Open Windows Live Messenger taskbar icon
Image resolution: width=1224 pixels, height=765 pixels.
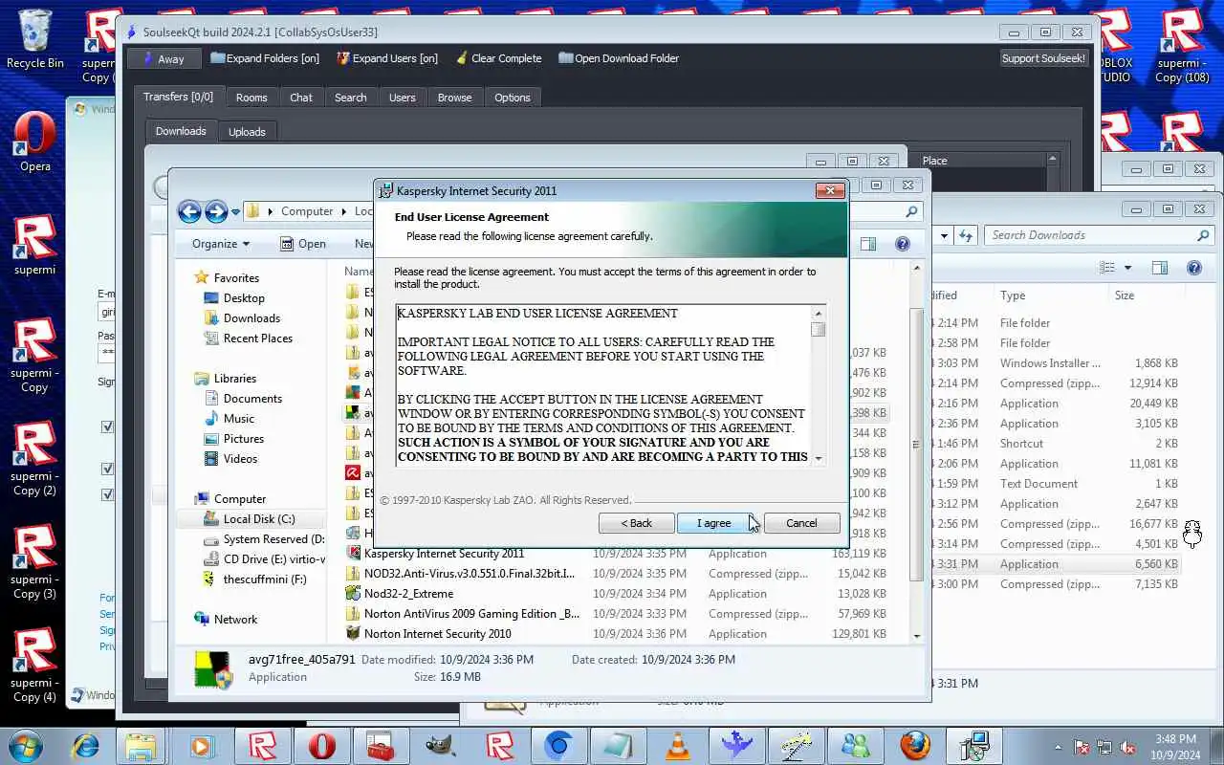(x=855, y=745)
